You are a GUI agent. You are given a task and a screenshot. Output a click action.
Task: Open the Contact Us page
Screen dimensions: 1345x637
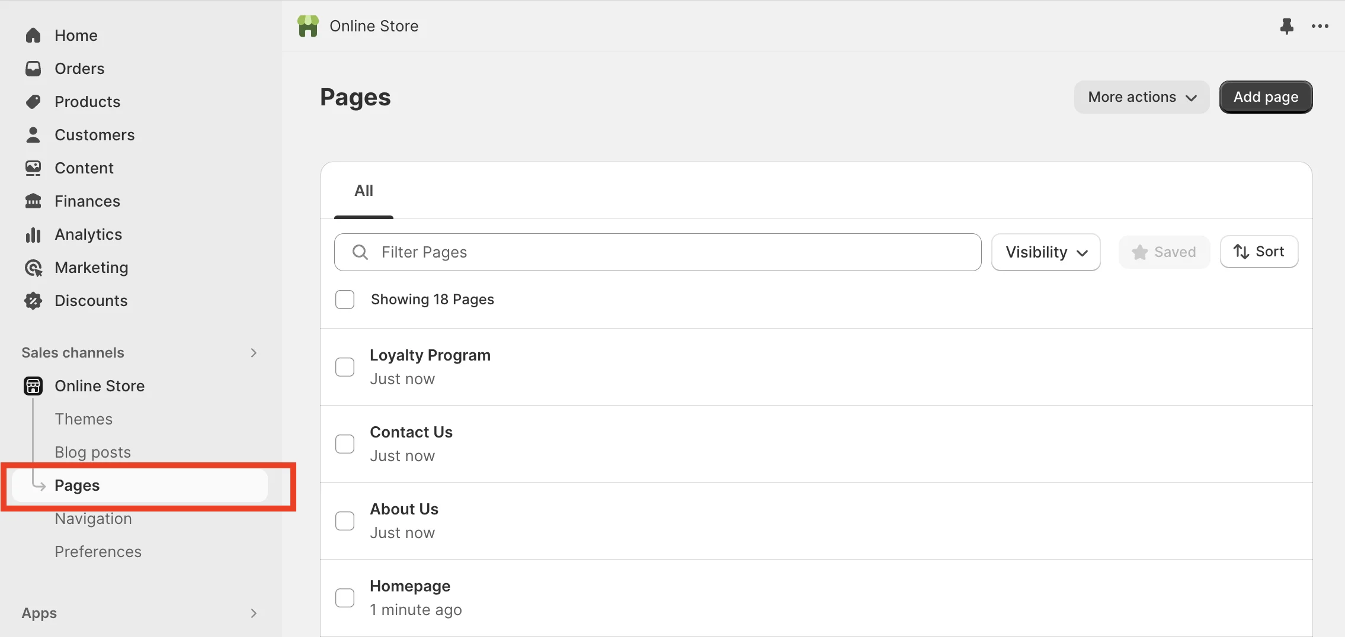pyautogui.click(x=411, y=432)
